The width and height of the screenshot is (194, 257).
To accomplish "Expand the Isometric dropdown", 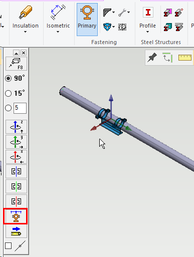I will pyautogui.click(x=58, y=32).
